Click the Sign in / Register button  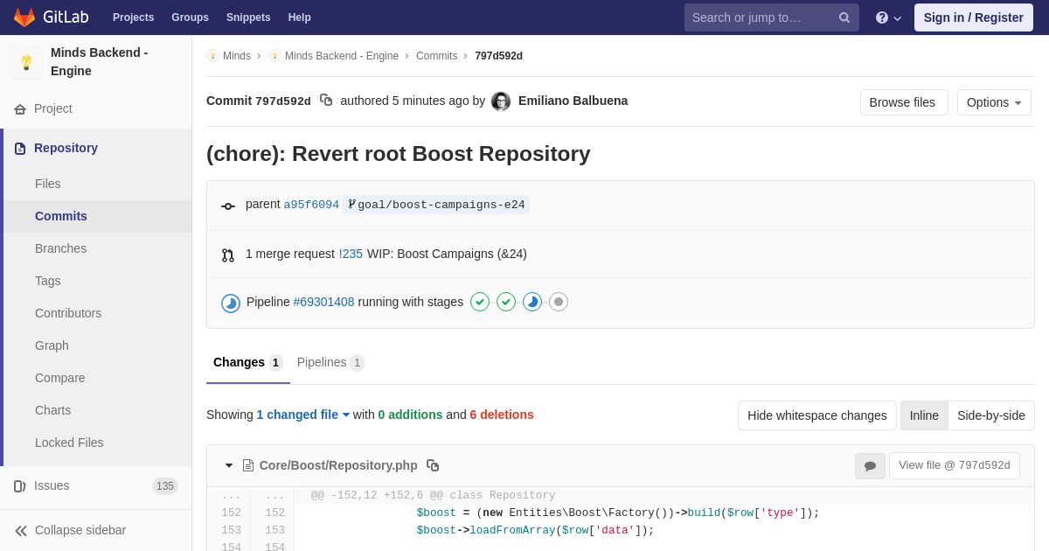click(974, 17)
